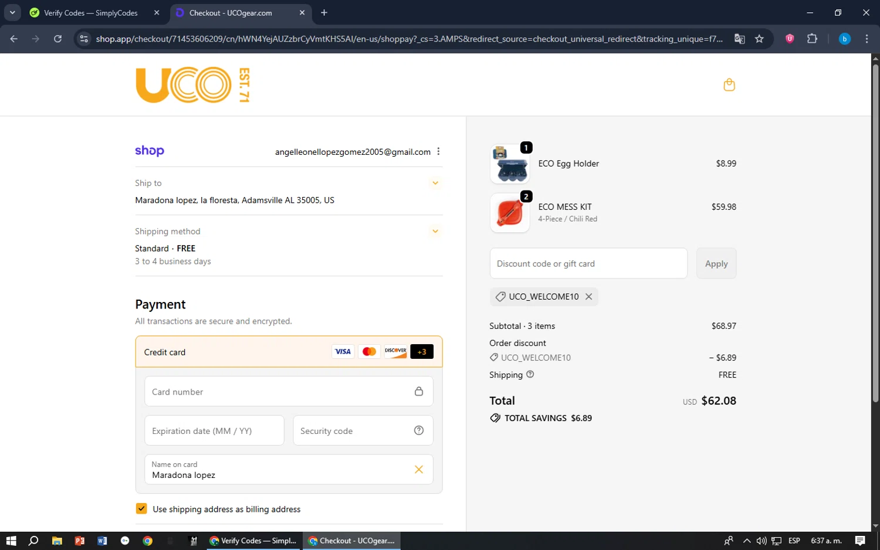Show hidden system tray icons
Screen dimensions: 880x550
[x=747, y=541]
